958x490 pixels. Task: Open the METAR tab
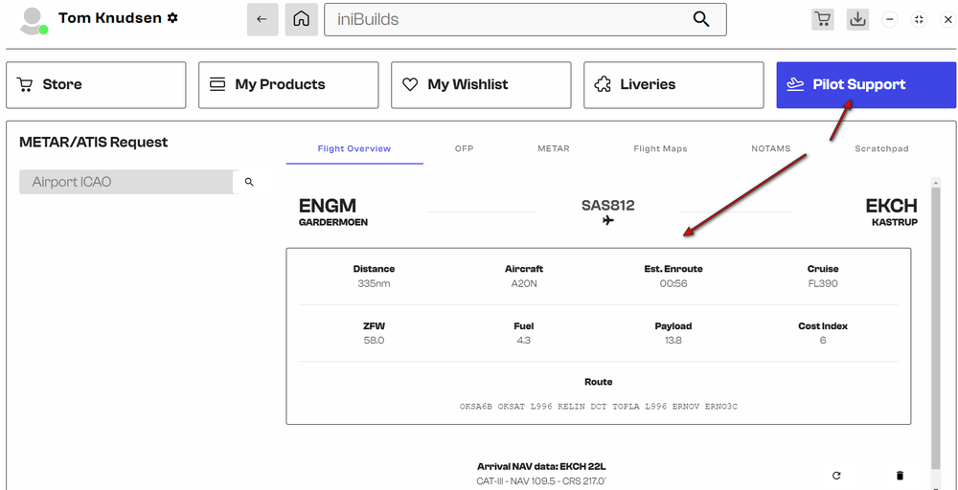553,149
